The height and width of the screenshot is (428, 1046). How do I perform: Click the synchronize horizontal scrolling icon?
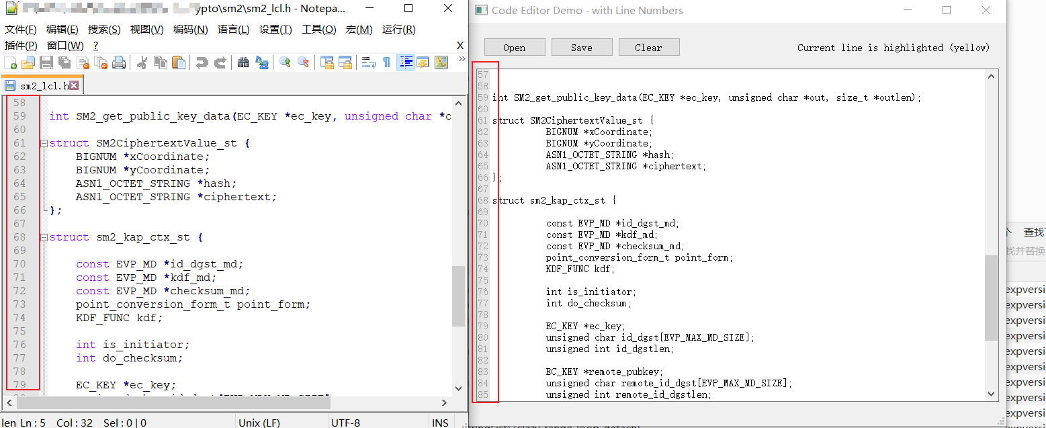coord(345,62)
